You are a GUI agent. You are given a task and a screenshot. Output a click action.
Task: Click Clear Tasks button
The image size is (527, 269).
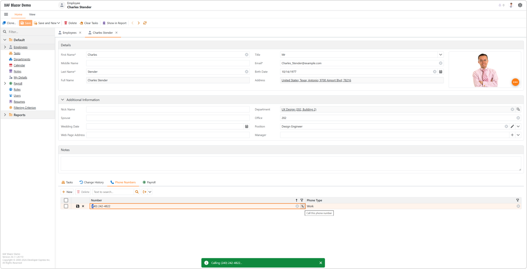pyautogui.click(x=89, y=23)
